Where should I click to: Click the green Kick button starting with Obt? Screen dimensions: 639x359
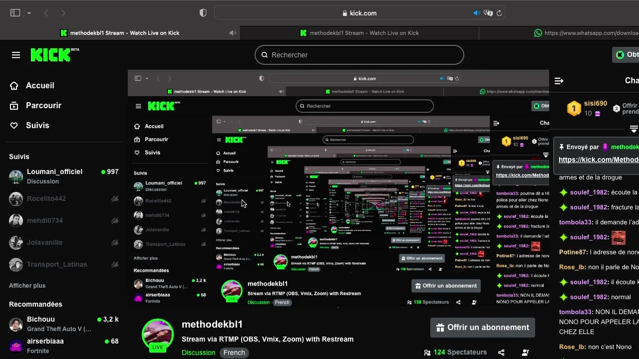[x=626, y=55]
